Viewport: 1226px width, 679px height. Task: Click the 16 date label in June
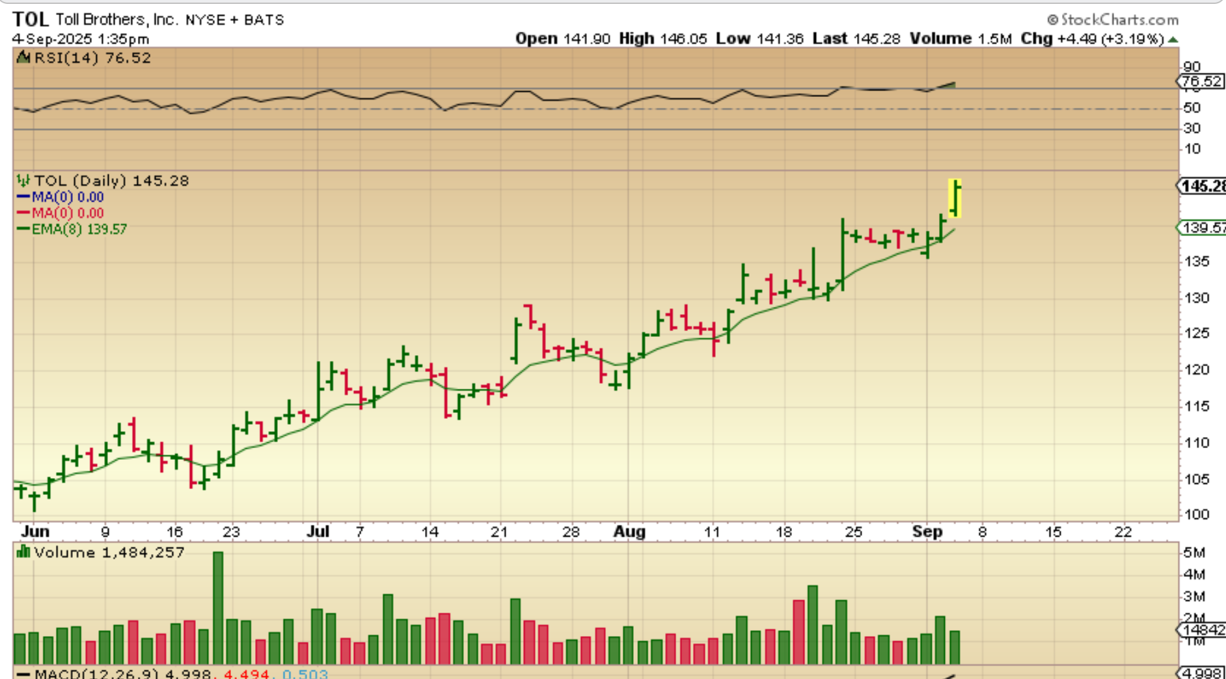(x=174, y=532)
